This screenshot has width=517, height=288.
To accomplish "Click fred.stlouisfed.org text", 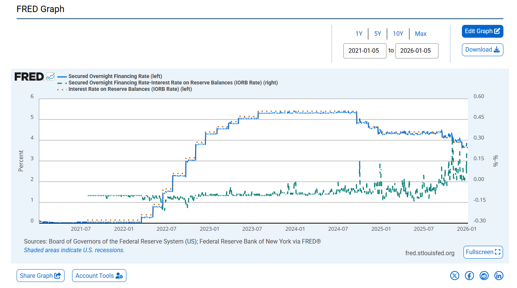I will click(x=430, y=253).
